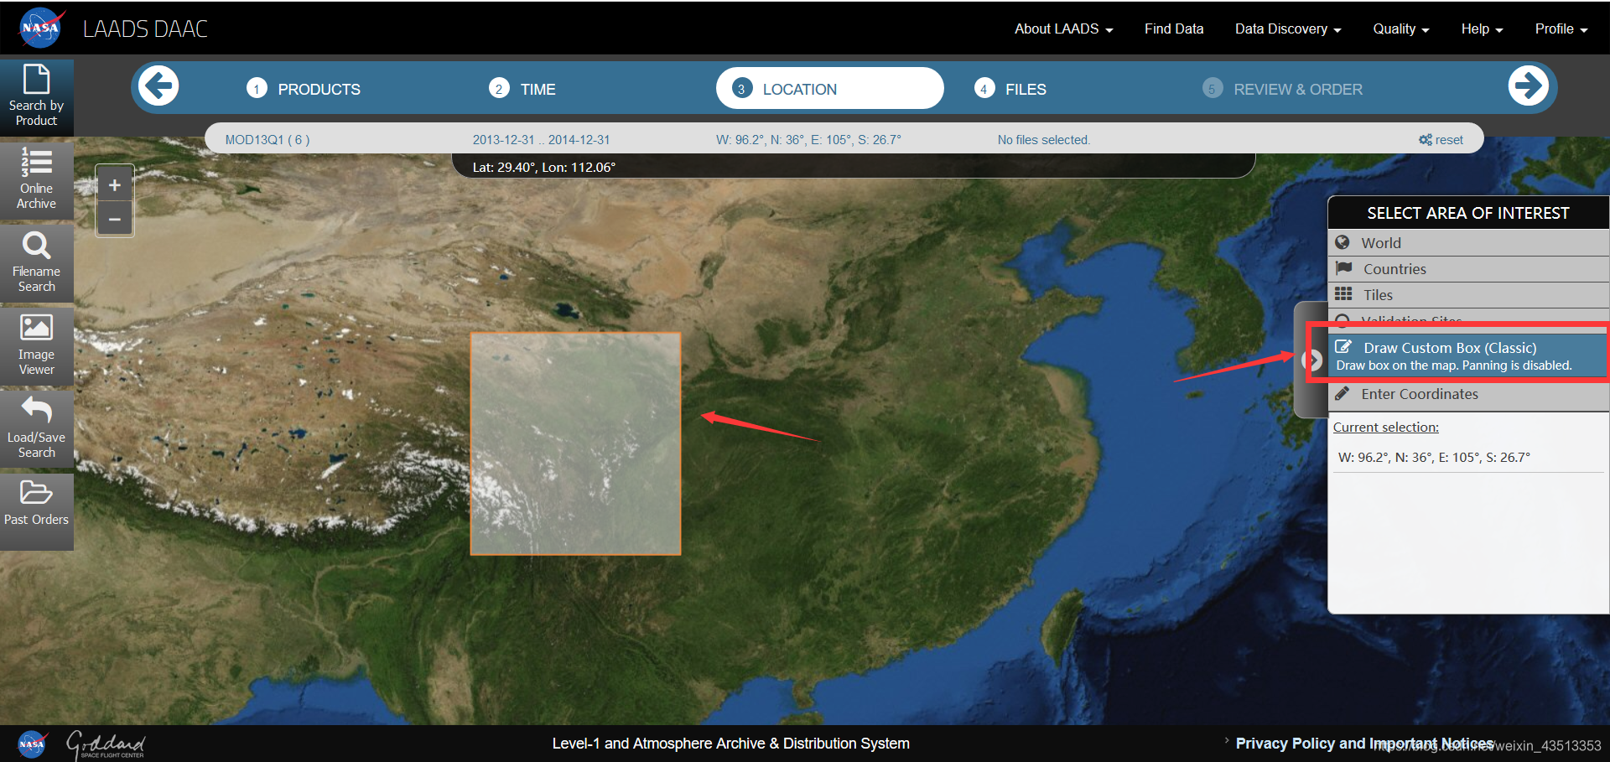Image resolution: width=1610 pixels, height=762 pixels.
Task: Click the W: 96.2° location summary in the bar
Action: pyautogui.click(x=808, y=140)
